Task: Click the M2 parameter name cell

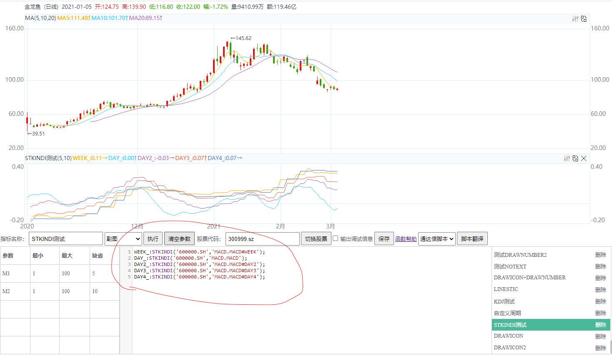Action: [x=15, y=291]
